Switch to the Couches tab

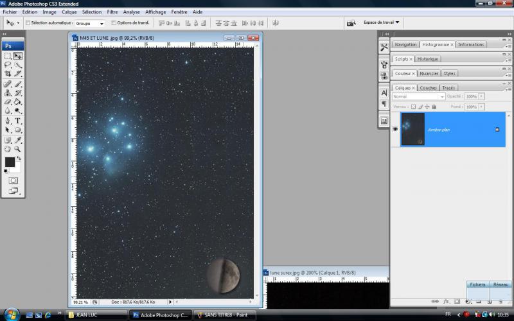click(428, 88)
